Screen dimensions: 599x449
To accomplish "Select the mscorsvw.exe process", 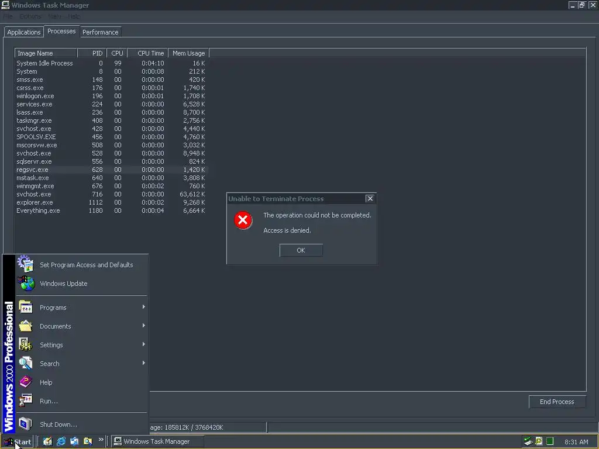I will tap(111, 145).
